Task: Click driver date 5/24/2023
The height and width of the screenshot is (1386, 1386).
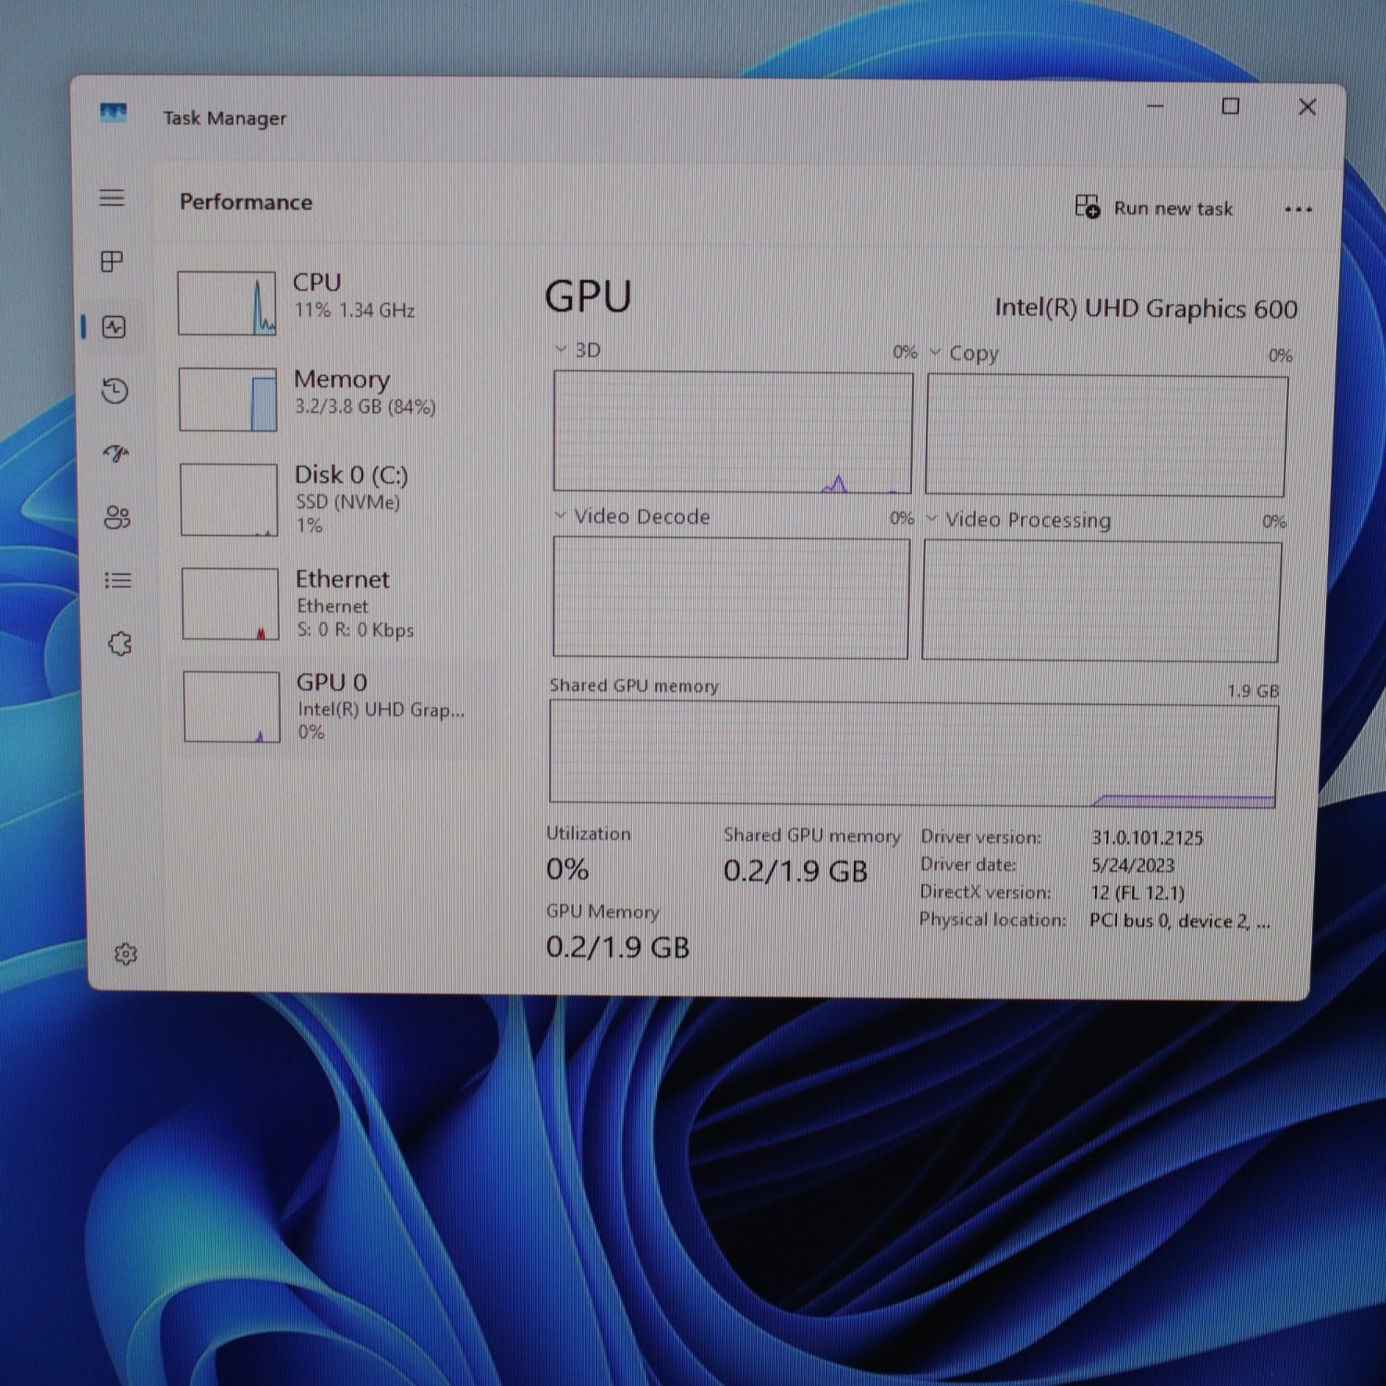Action: 1133,866
